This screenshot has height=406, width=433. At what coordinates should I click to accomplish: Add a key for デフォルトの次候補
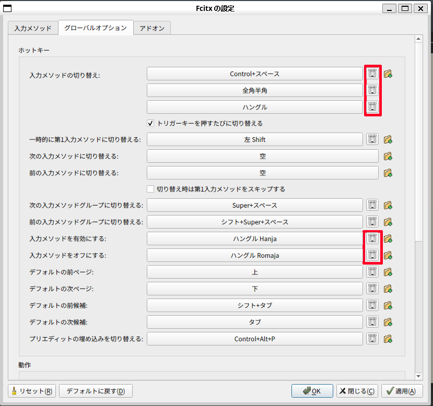[x=388, y=322]
